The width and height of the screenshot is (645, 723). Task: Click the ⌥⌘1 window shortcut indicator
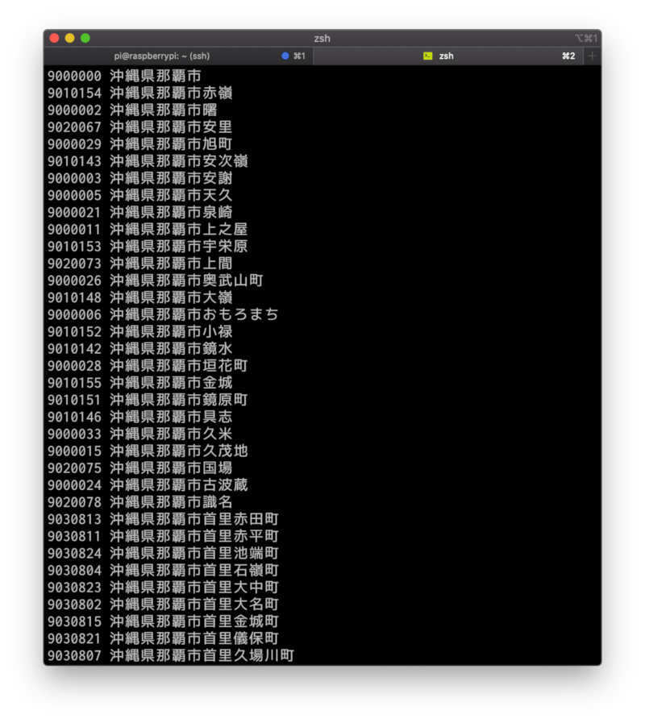coord(585,39)
